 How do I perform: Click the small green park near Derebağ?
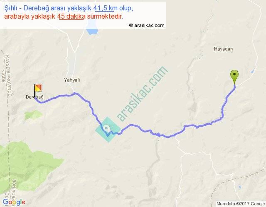click(33, 115)
